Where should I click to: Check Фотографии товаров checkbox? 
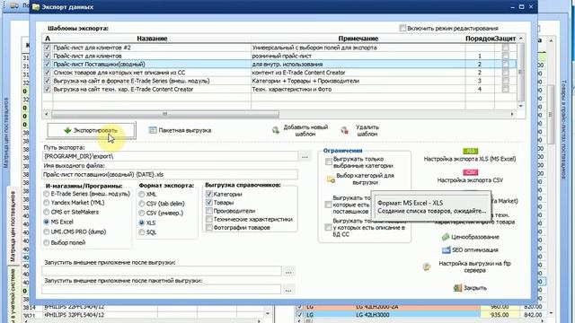(x=209, y=228)
